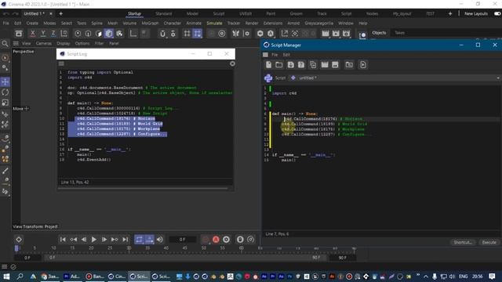Open a new document tab with plus
The height and width of the screenshot is (282, 502).
click(x=61, y=14)
